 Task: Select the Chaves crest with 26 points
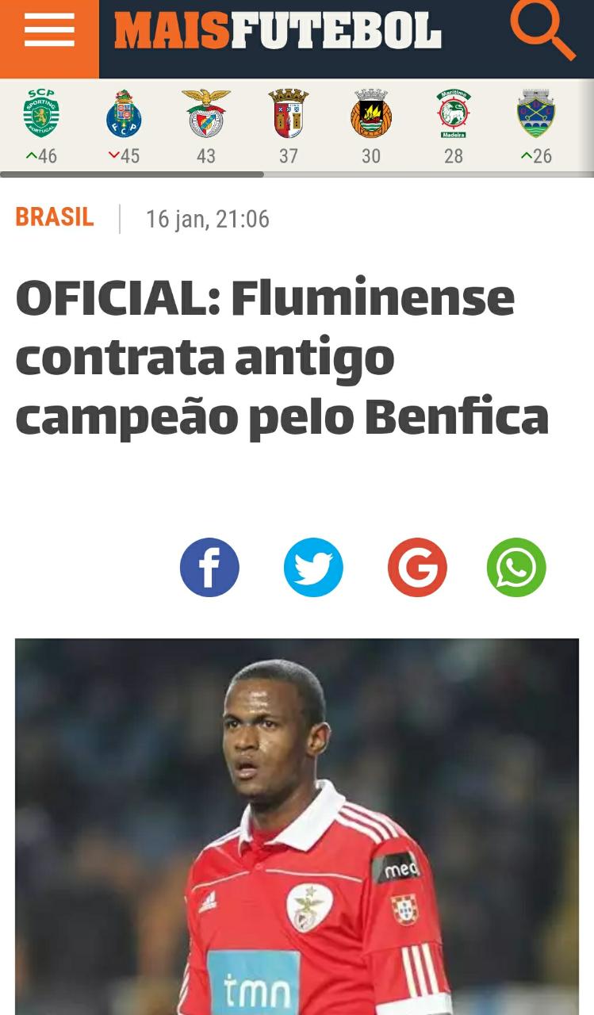(x=536, y=113)
